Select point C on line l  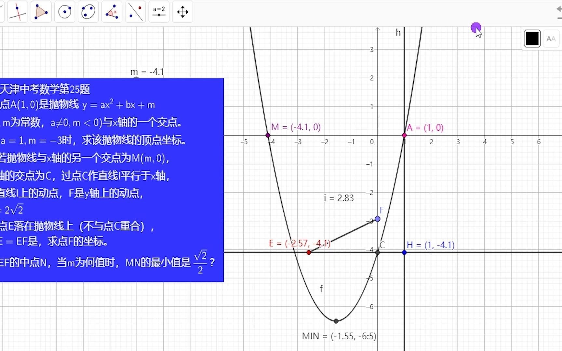point(377,252)
